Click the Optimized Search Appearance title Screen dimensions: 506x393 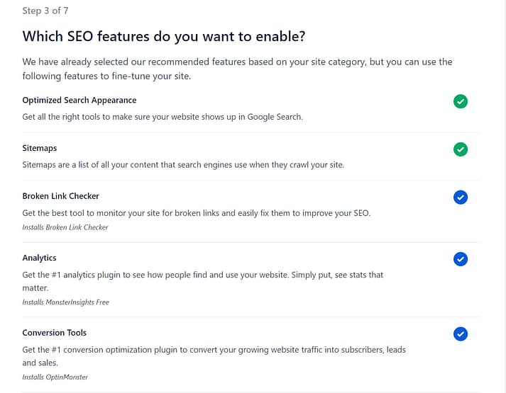(79, 101)
